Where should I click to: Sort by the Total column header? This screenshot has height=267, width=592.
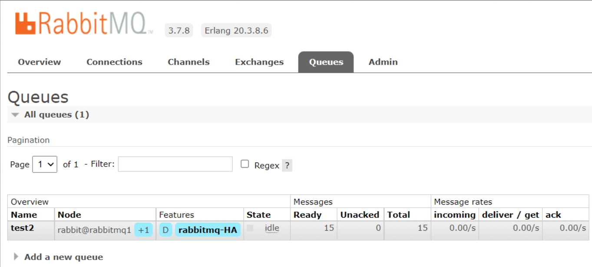point(399,215)
